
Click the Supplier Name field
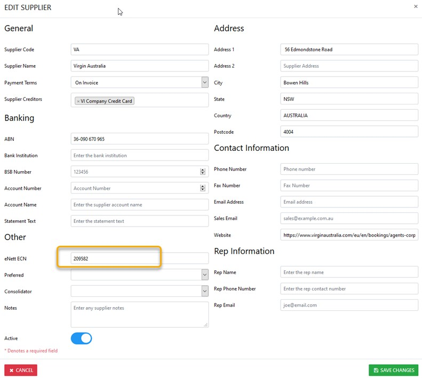(139, 66)
